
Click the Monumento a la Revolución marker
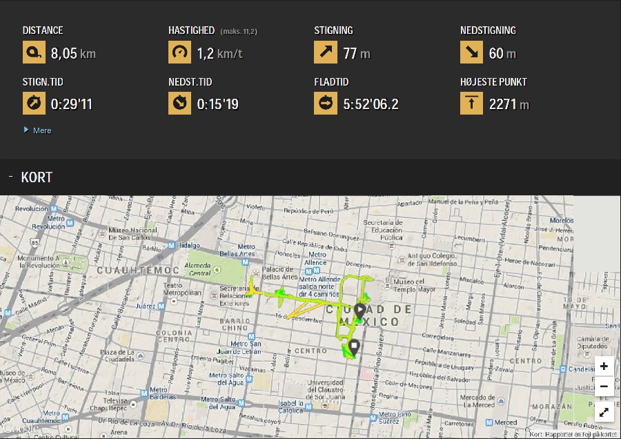66,262
